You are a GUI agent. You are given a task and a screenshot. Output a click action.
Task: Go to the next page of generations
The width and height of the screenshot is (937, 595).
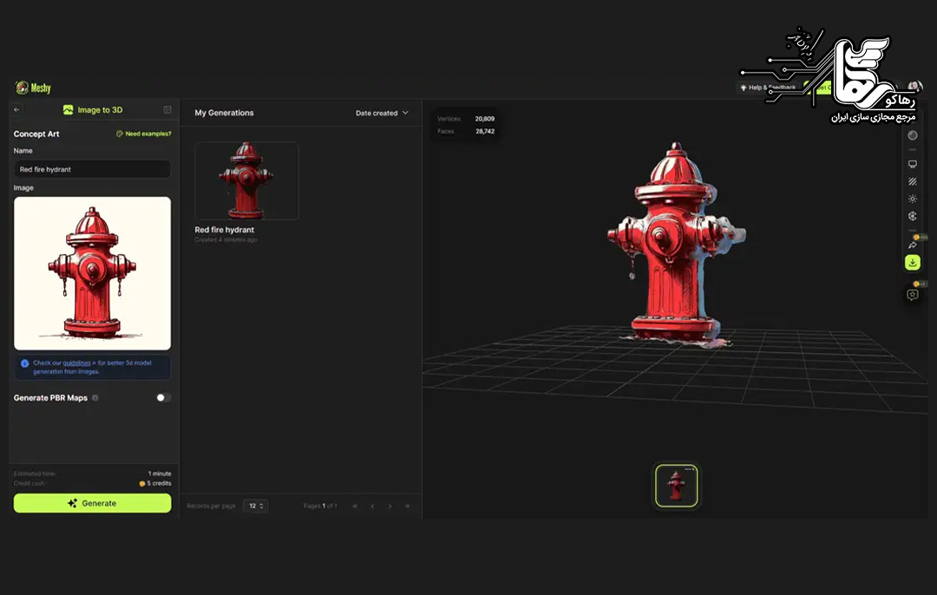pos(390,506)
